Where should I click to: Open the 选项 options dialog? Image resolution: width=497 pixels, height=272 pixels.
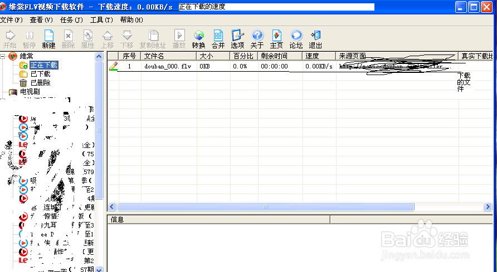pos(237,36)
